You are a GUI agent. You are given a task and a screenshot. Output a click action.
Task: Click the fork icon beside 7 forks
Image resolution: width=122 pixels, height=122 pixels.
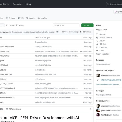pos(97,51)
